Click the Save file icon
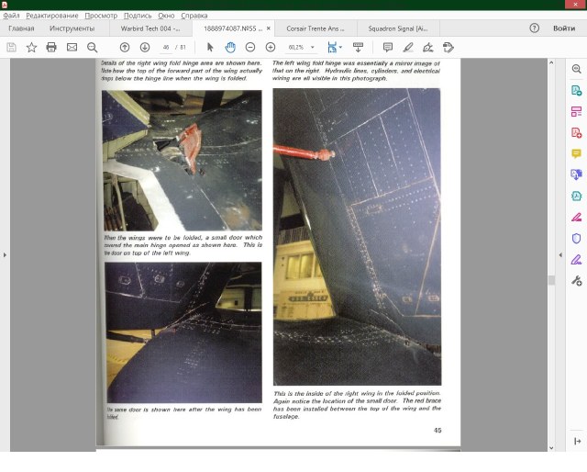 pyautogui.click(x=12, y=47)
